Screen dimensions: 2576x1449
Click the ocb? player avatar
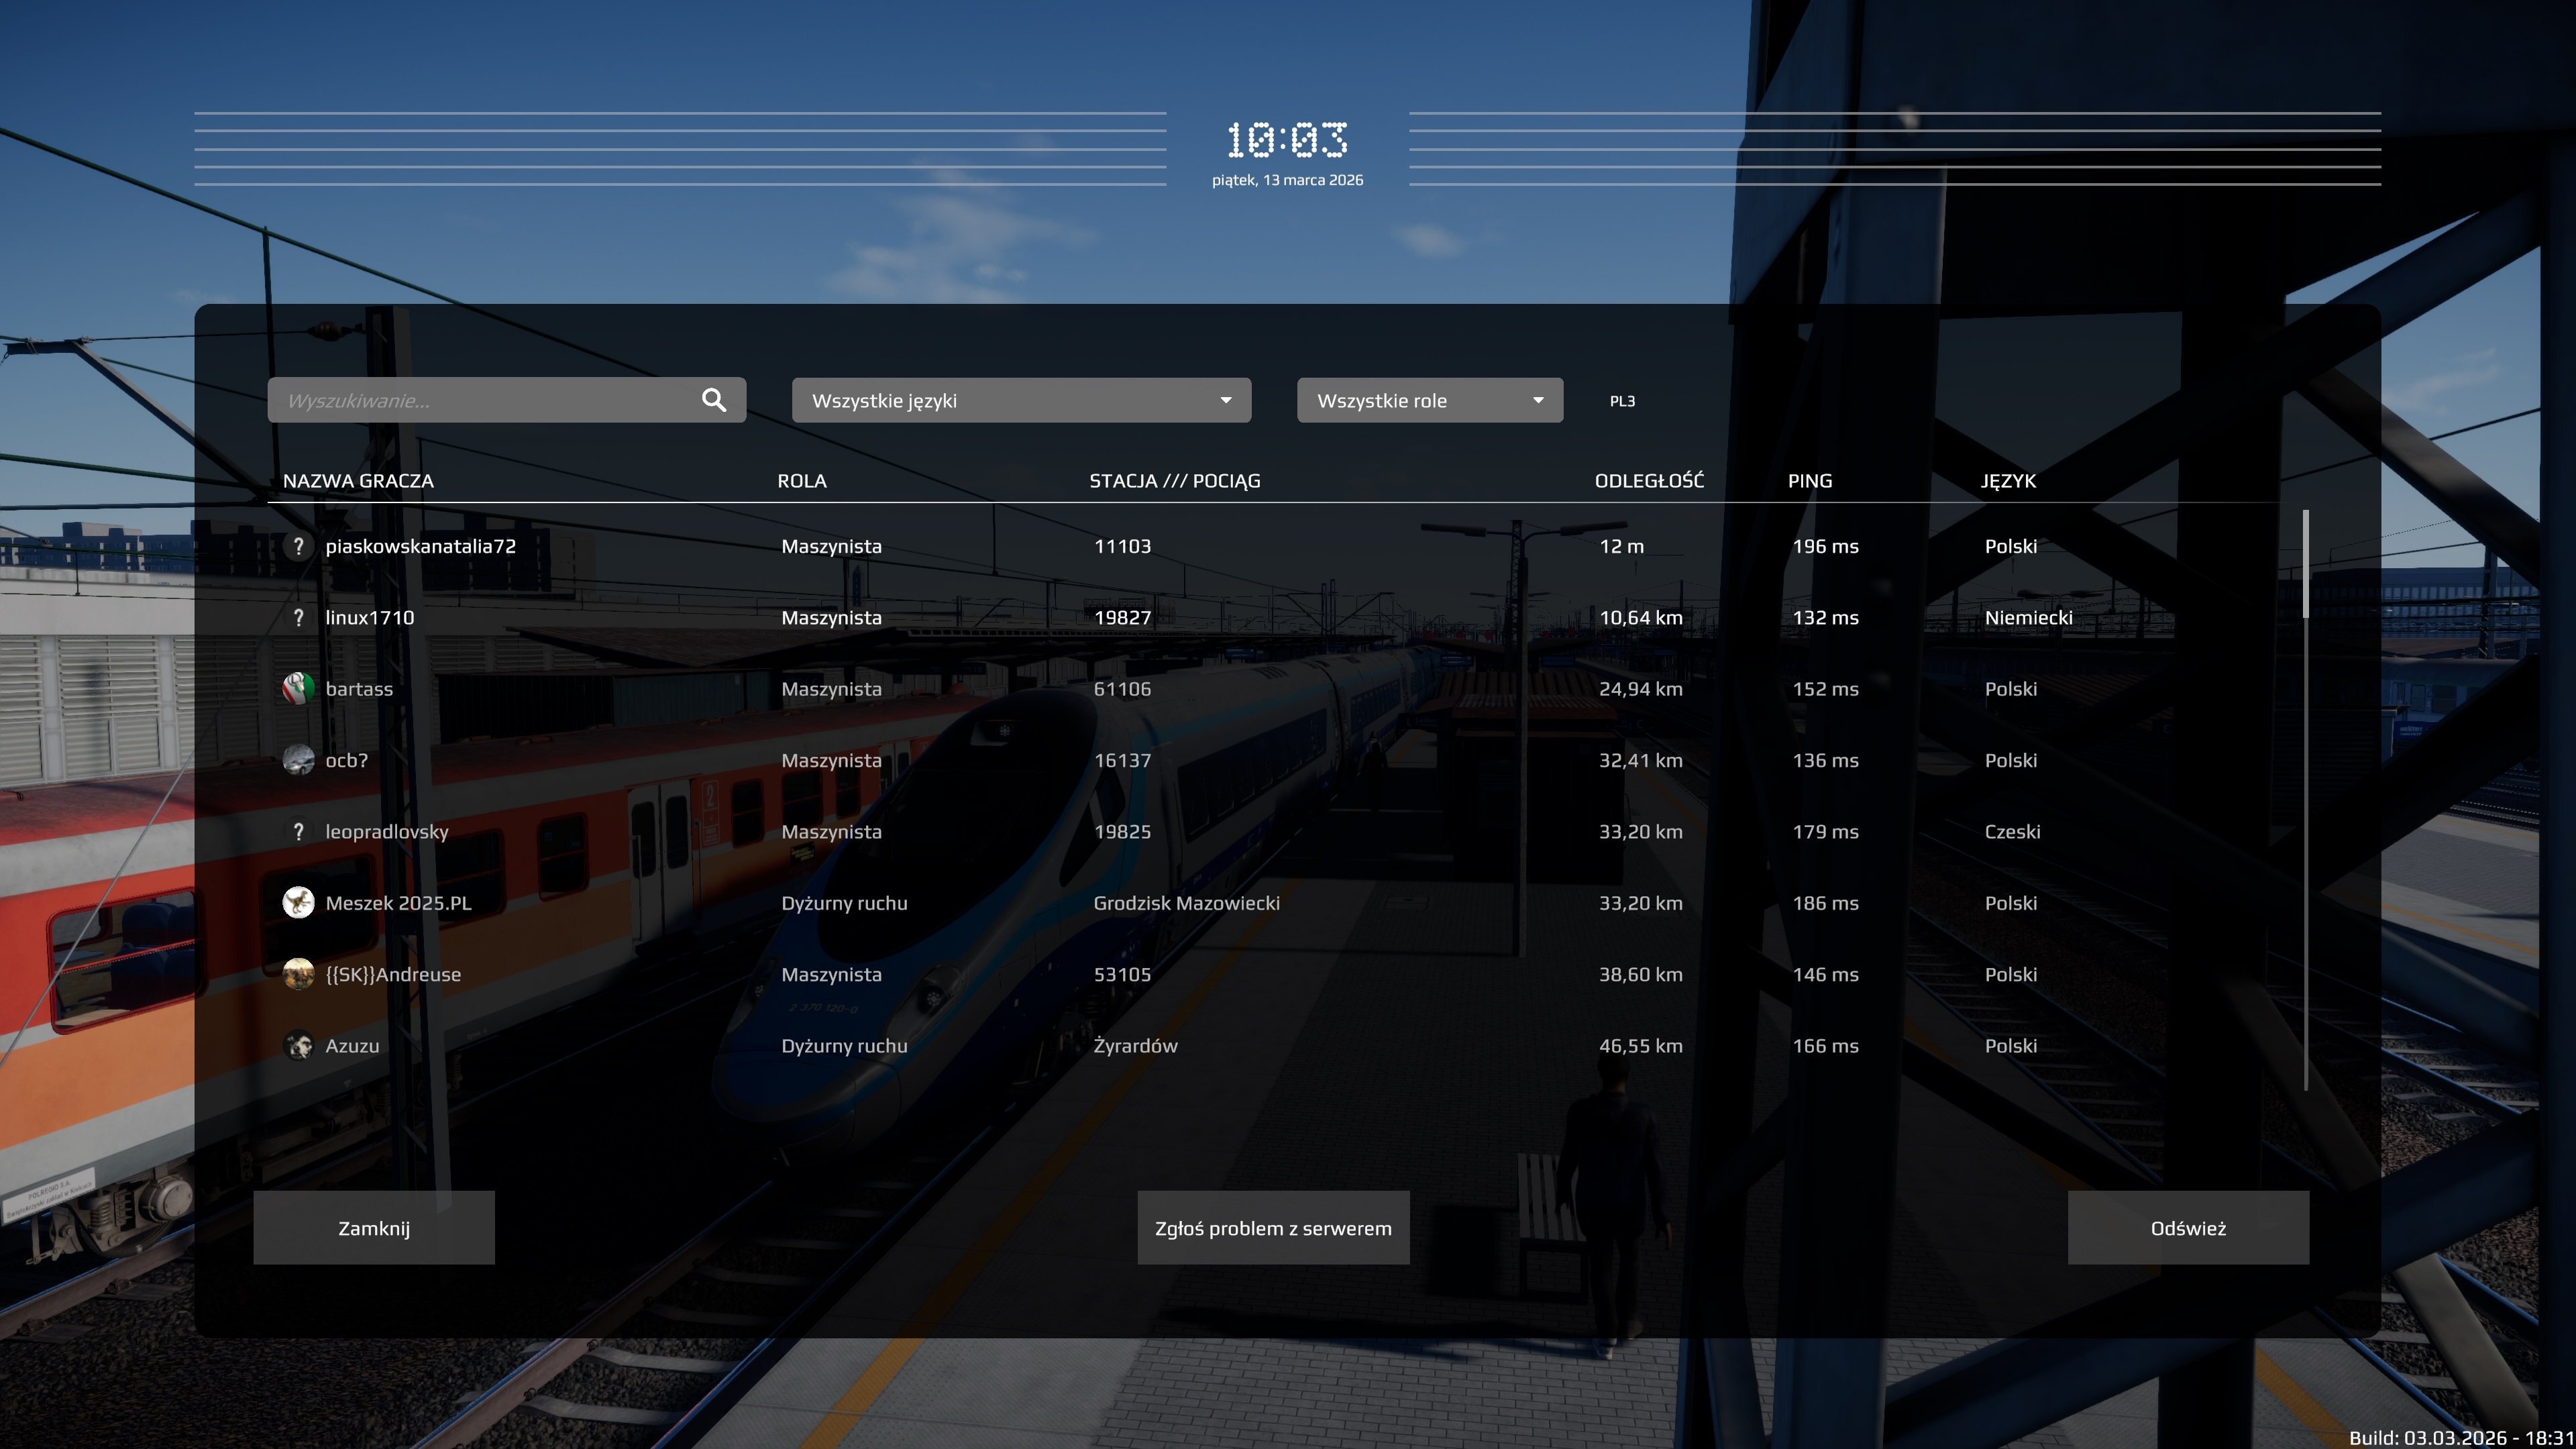(298, 760)
